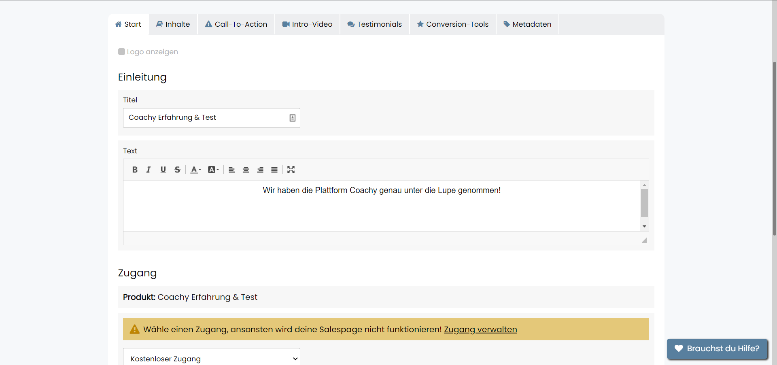Focus the Titel input field
Screen dimensions: 777x365
pyautogui.click(x=212, y=118)
